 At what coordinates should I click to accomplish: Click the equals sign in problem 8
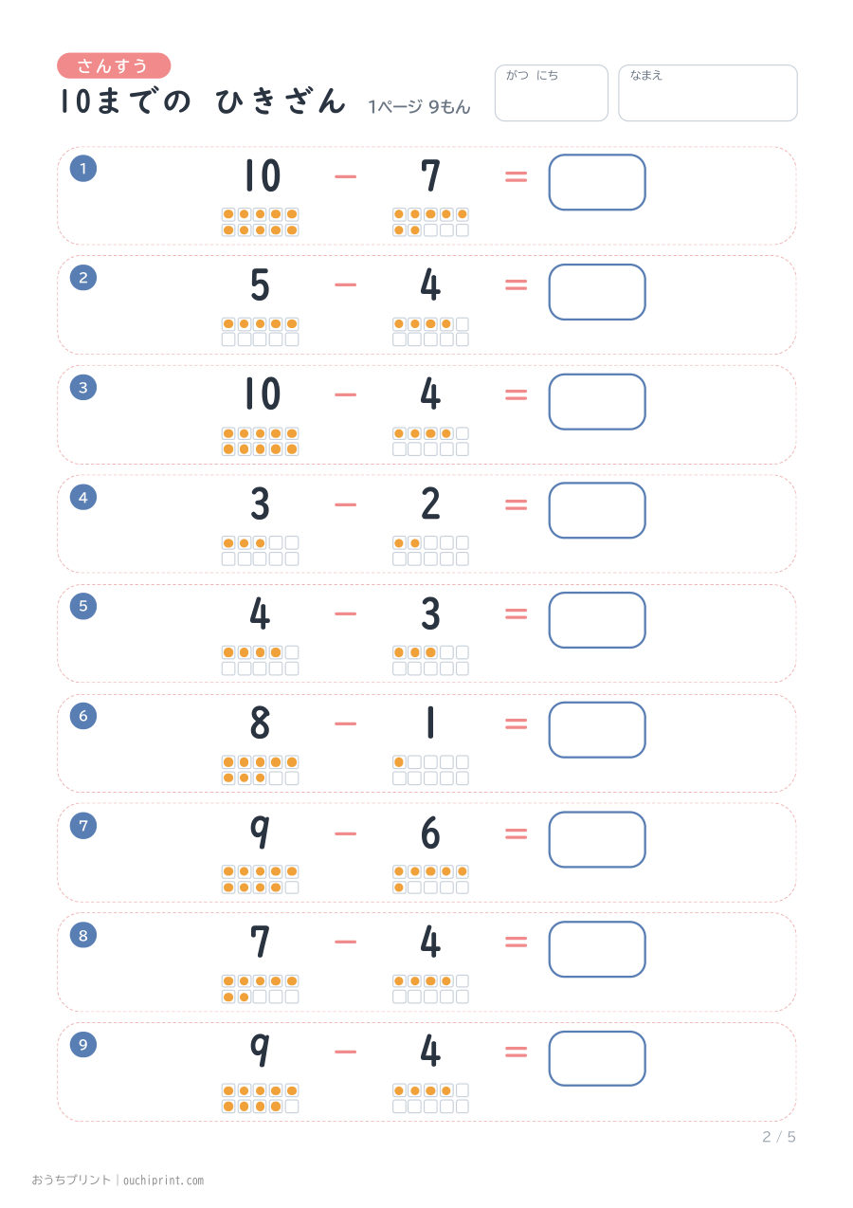click(x=516, y=942)
